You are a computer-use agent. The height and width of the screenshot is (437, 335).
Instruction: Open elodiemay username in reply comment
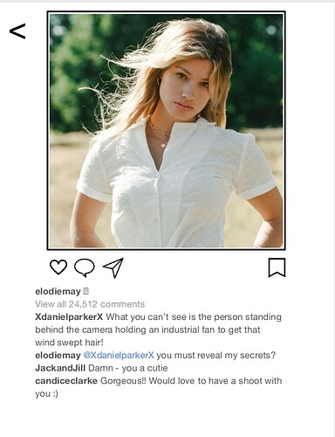click(x=58, y=355)
